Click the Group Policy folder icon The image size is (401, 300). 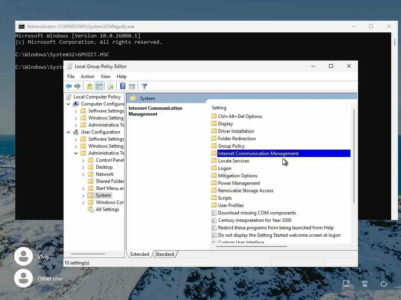tap(214, 146)
